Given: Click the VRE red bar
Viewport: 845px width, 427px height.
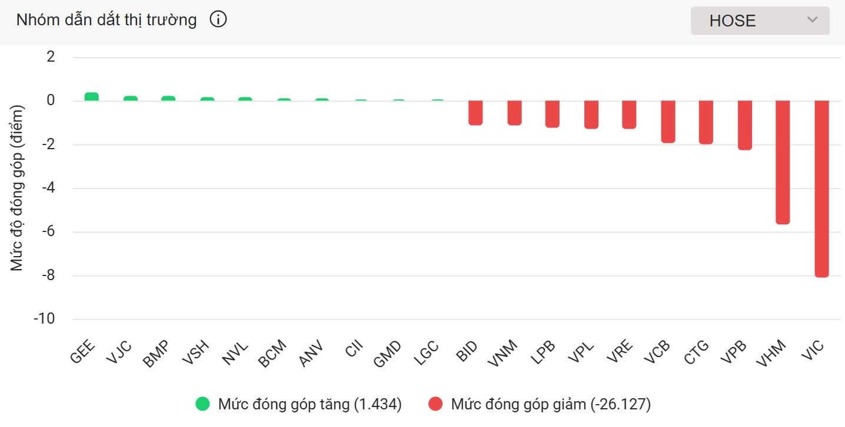Looking at the screenshot, I should tap(629, 115).
